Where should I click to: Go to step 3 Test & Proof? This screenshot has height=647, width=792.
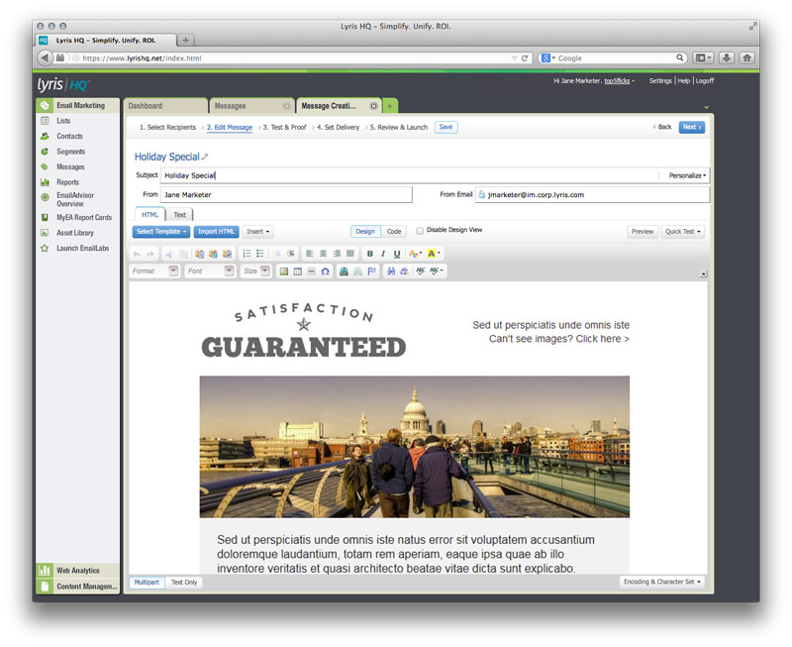pyautogui.click(x=284, y=127)
